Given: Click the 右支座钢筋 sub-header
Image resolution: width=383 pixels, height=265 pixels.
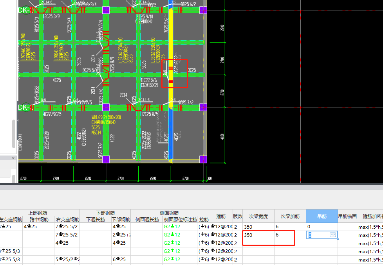Looking at the screenshot, I should point(67,219).
